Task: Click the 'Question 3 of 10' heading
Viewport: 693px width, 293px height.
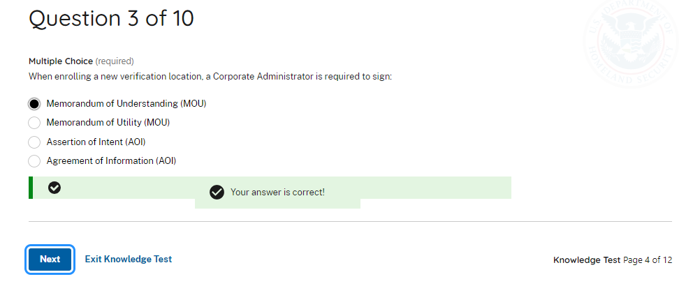Action: coord(111,19)
